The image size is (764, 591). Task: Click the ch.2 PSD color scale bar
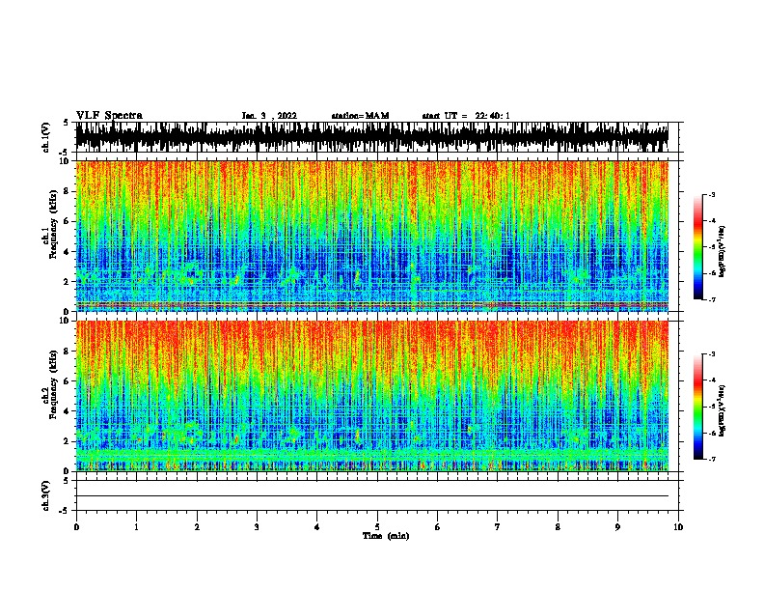(697, 407)
